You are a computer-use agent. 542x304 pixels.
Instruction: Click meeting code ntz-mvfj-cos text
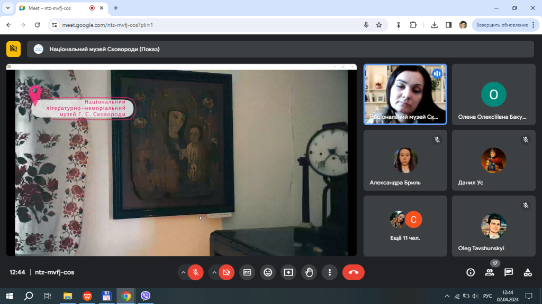(55, 272)
